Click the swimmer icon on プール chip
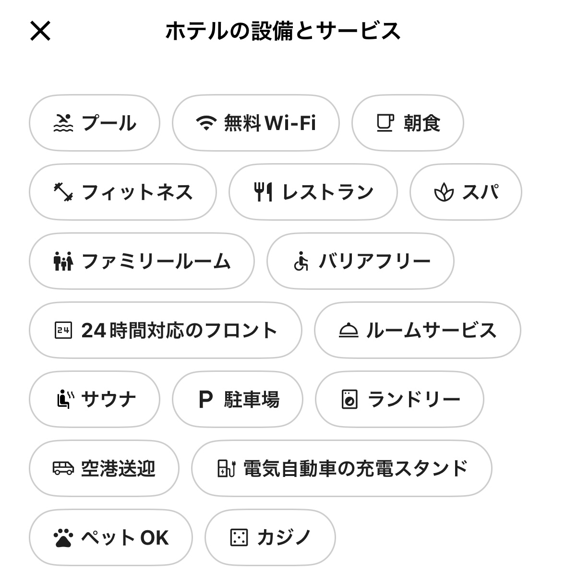The image size is (566, 583). coord(63,123)
